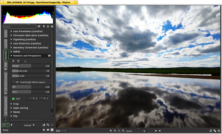
Task: Click the file manager icon in status bar
Action: coord(52,130)
